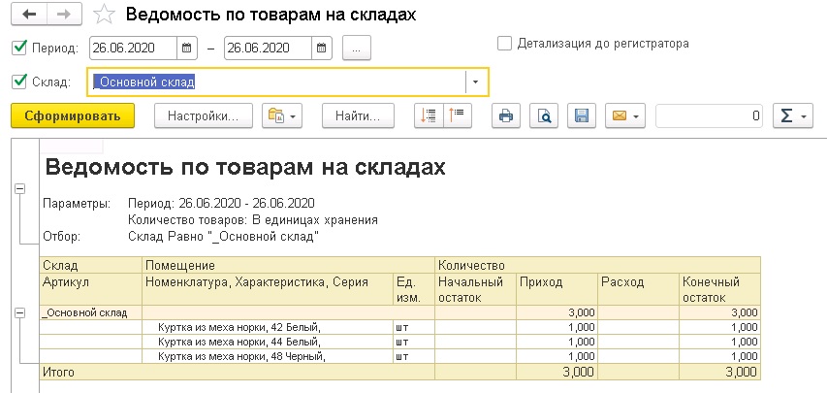Open the sigma totals dropdown
827x393 pixels.
[x=792, y=115]
